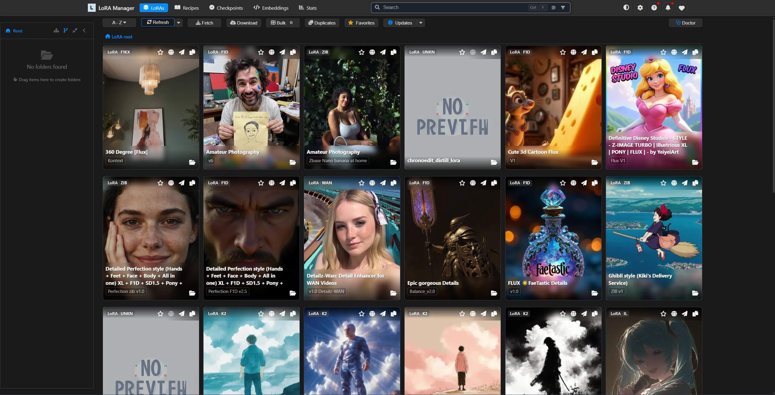Show notifications bell

click(x=668, y=8)
